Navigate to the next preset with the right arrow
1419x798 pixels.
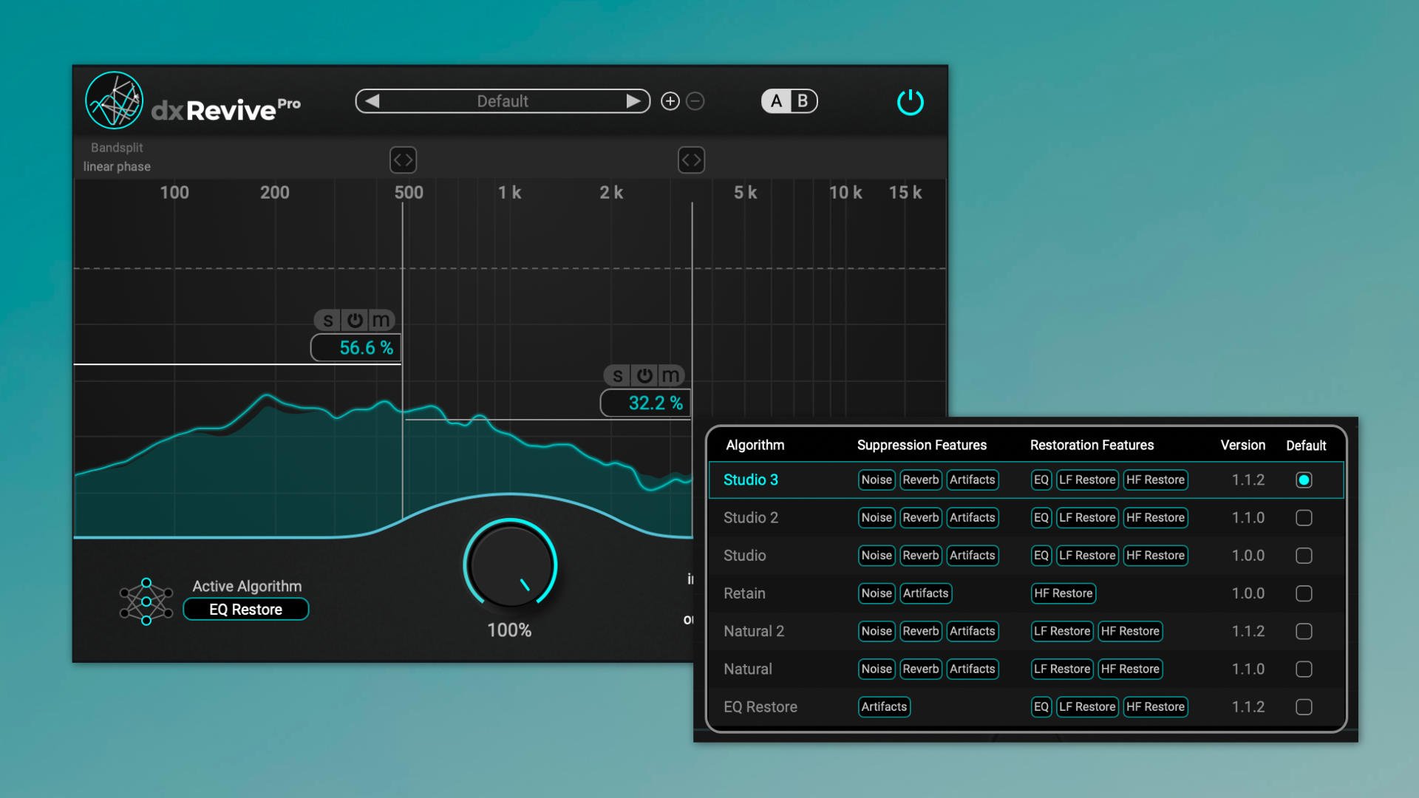pos(633,101)
